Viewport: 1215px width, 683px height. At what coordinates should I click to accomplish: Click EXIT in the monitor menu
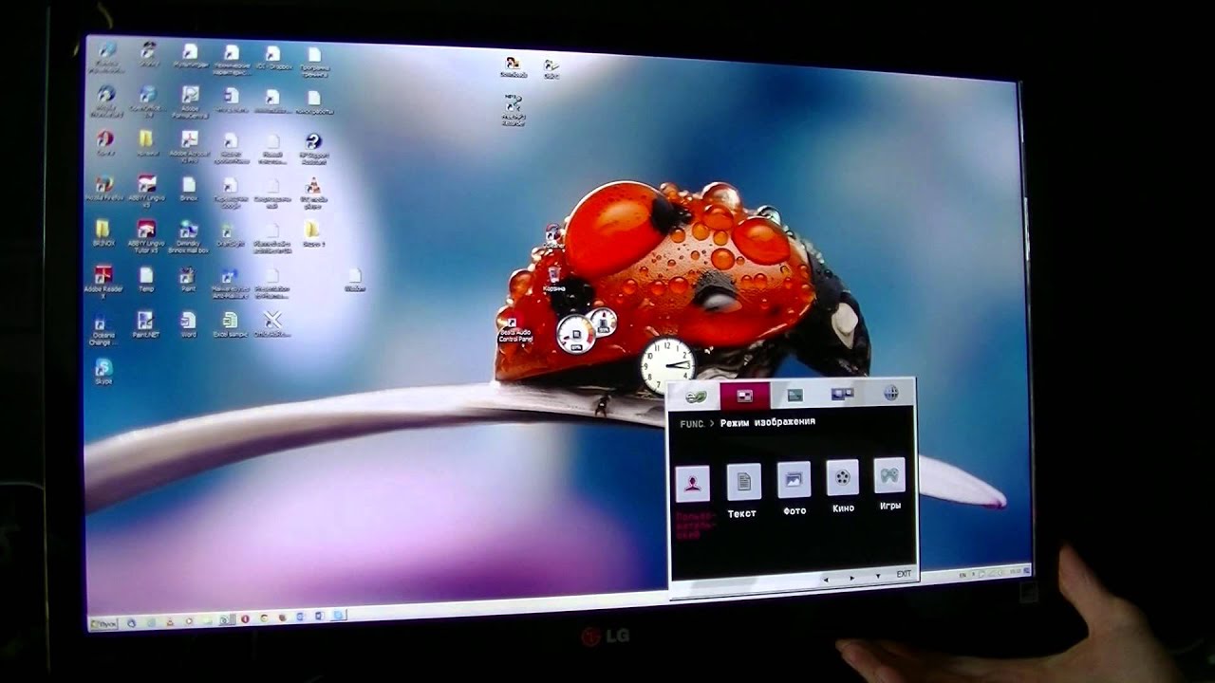[x=904, y=574]
